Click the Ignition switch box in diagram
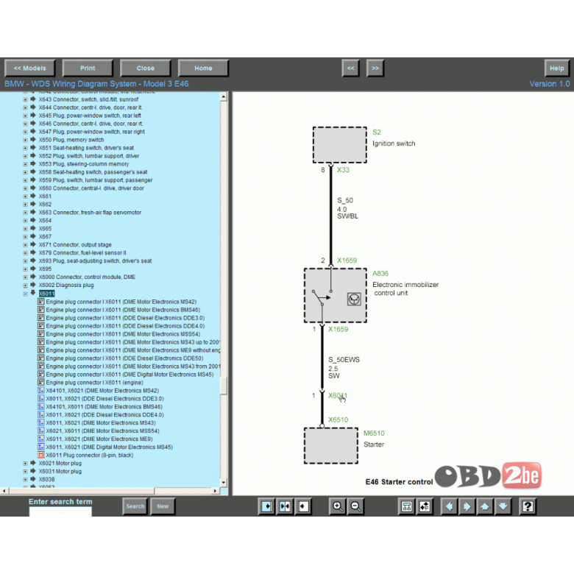Image resolution: width=574 pixels, height=574 pixels. pos(340,145)
